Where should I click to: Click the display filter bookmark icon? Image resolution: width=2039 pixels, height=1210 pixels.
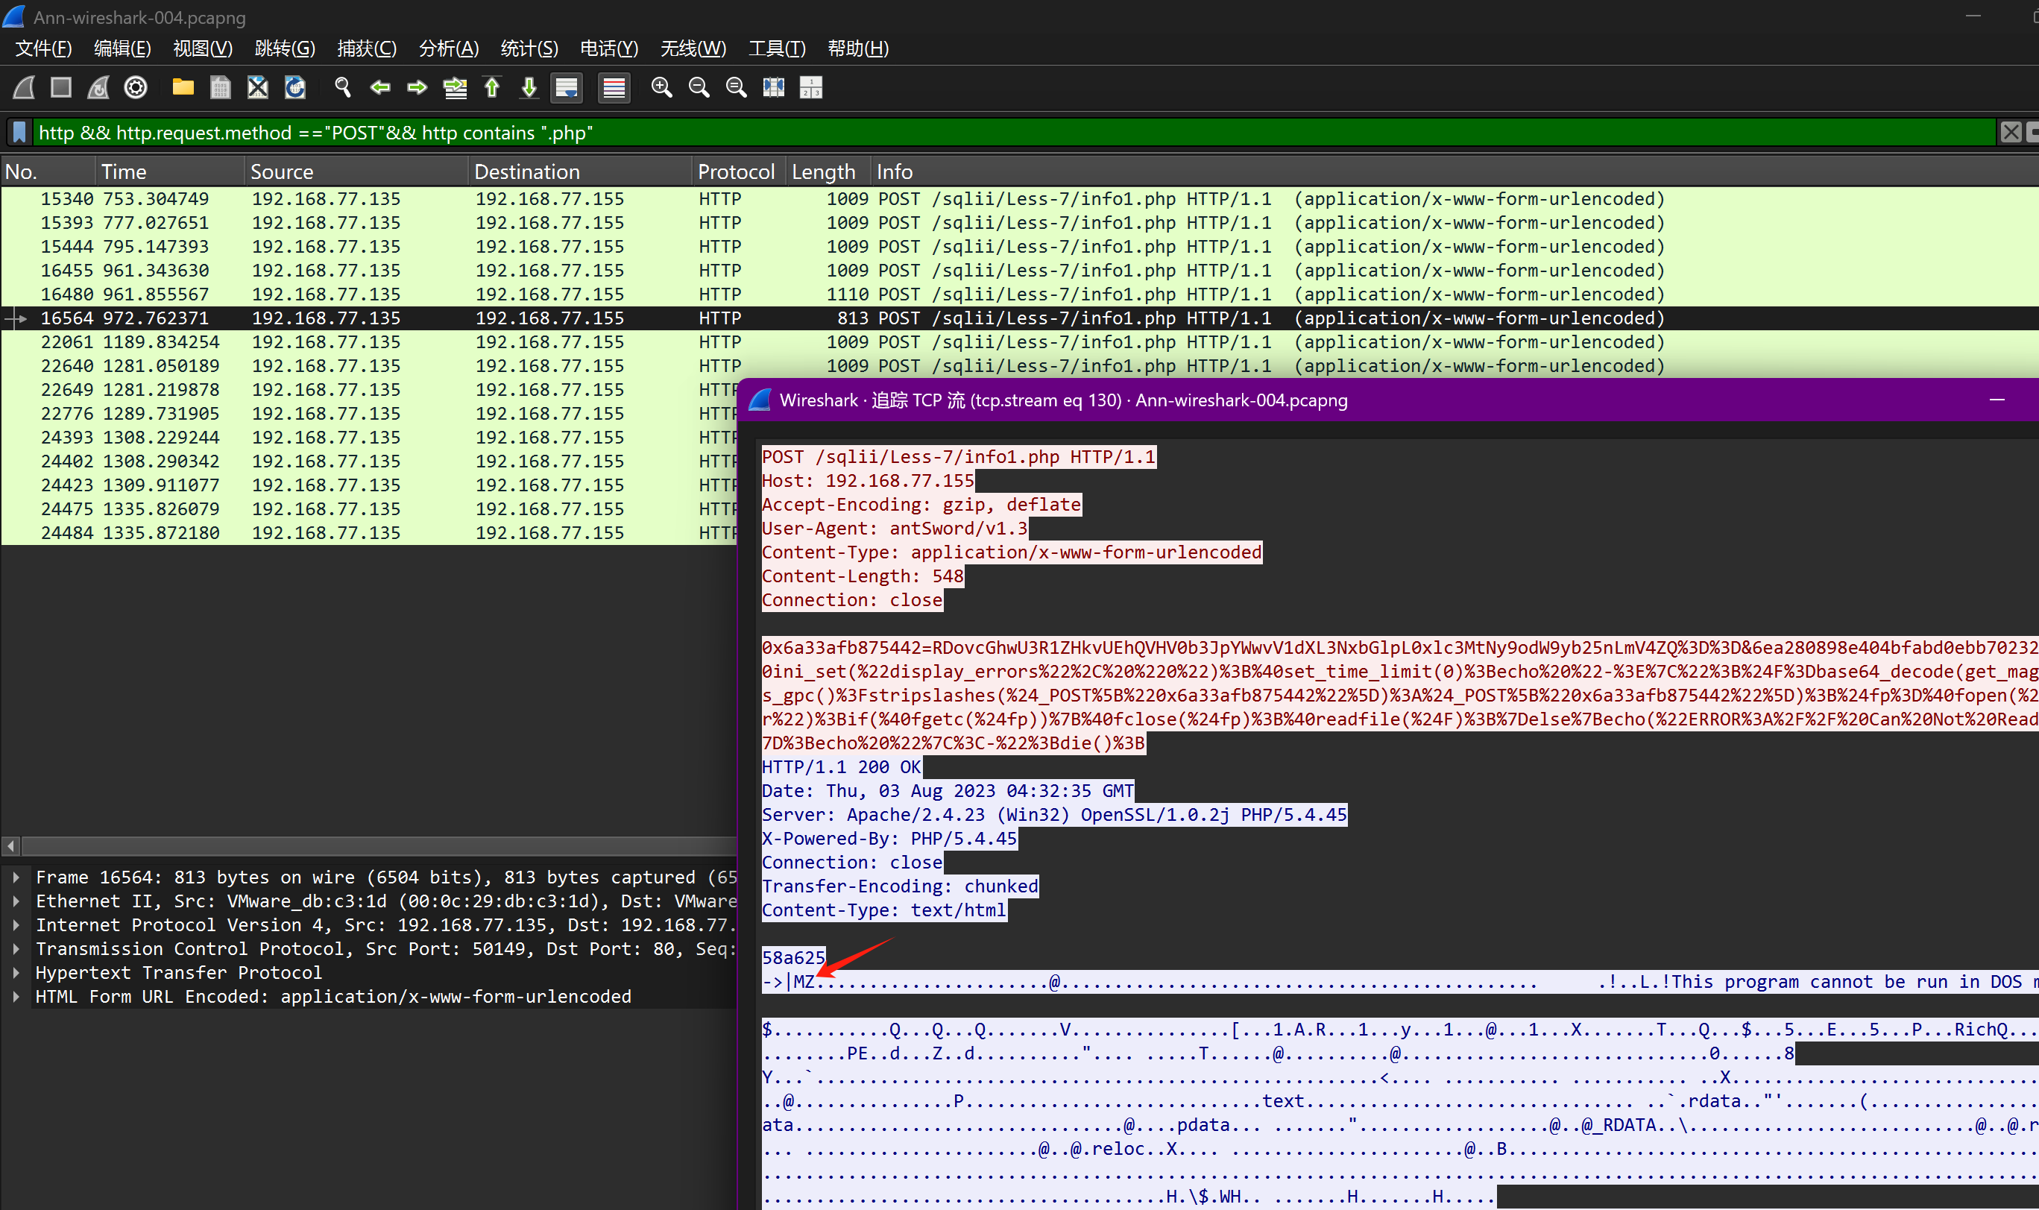[19, 132]
